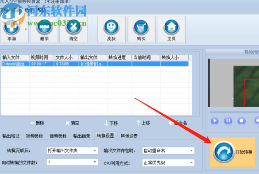Play the video preview

pos(215,121)
